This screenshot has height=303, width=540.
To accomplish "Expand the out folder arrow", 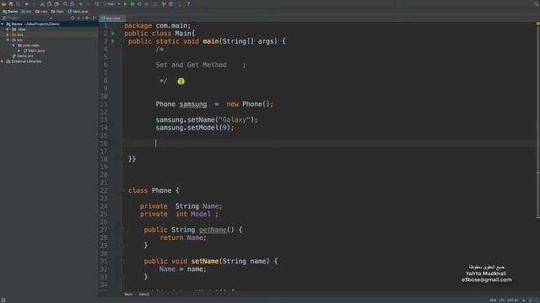I will click(8, 35).
